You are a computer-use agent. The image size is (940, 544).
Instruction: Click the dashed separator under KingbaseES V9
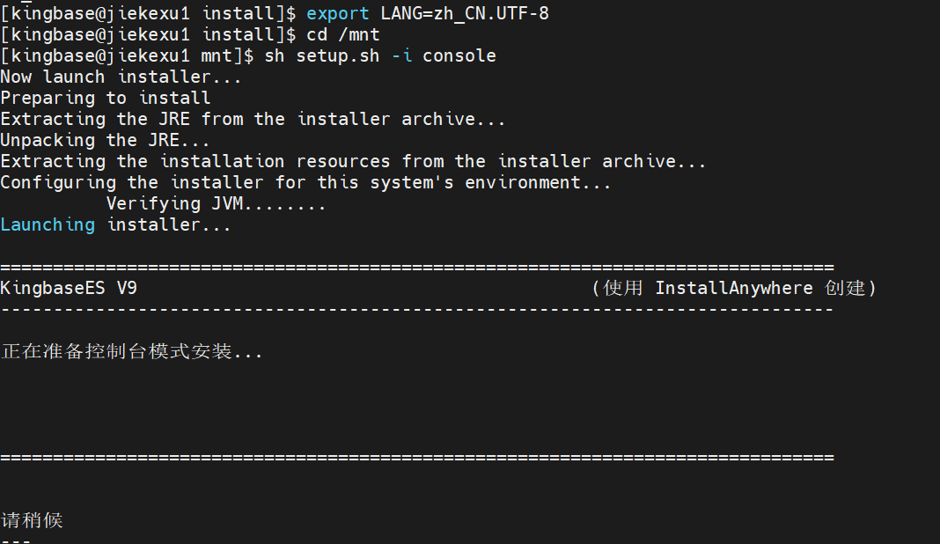417,310
